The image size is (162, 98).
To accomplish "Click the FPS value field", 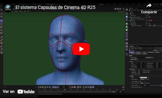I will pyautogui.click(x=141, y=63).
